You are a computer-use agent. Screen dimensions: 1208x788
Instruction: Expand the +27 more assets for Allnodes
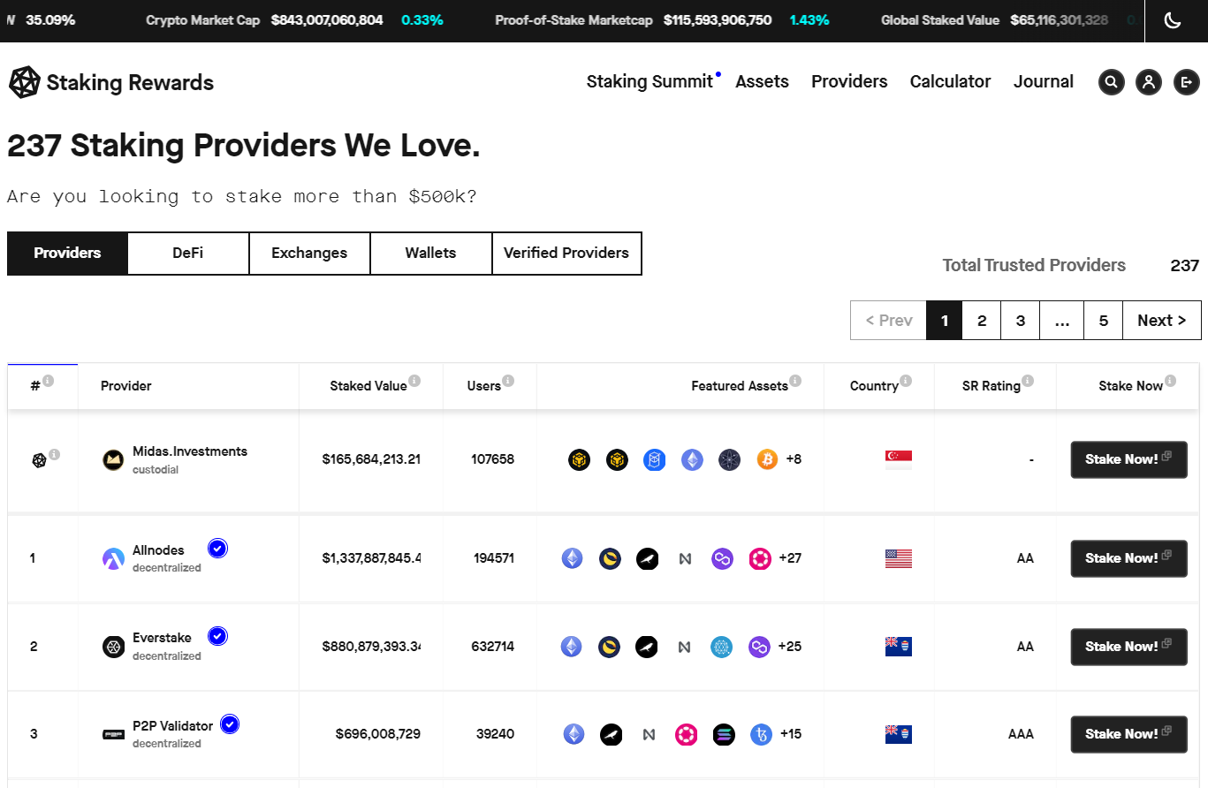pyautogui.click(x=790, y=558)
